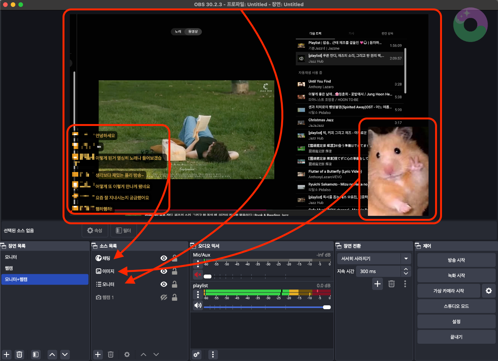The height and width of the screenshot is (361, 498).
Task: Move source down with arrow in 소스 목록 toolbar
Action: point(156,354)
